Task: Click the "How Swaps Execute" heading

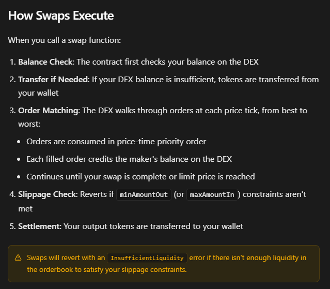Action: coord(61,16)
